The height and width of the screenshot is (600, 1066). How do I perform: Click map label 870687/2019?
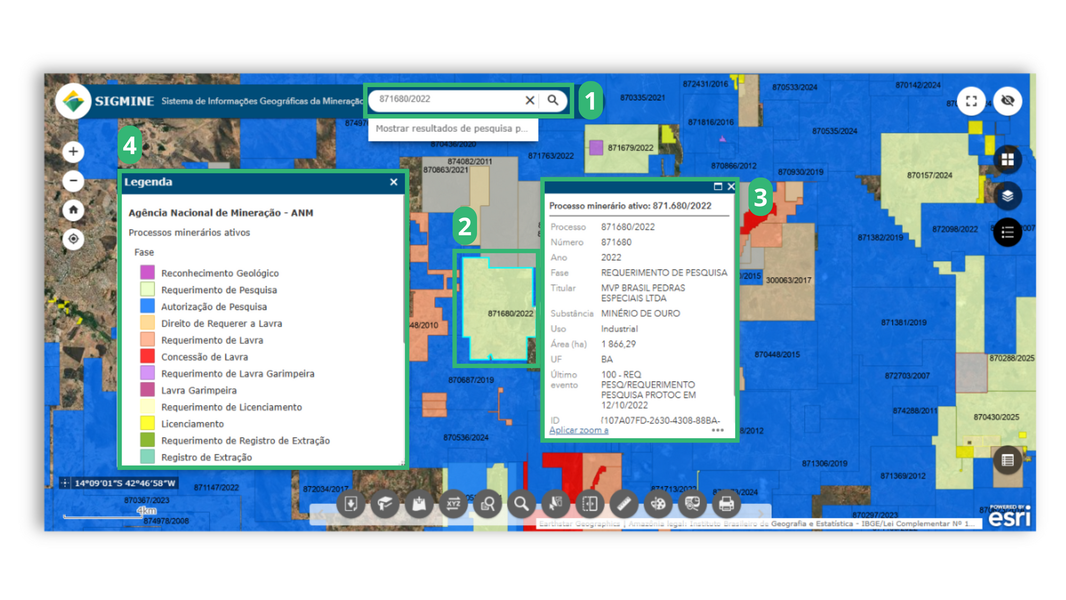pos(471,380)
